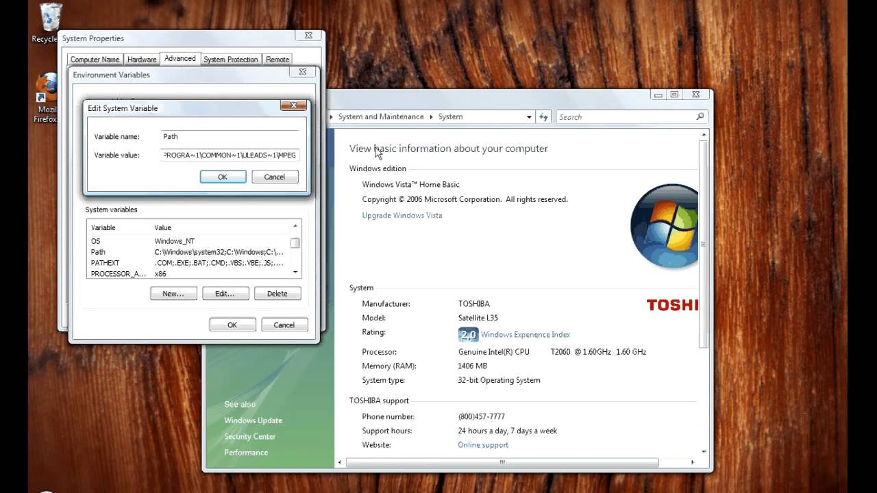Click the horizontal scrollbar left arrow in System window
Image resolution: width=877 pixels, height=493 pixels.
(341, 463)
